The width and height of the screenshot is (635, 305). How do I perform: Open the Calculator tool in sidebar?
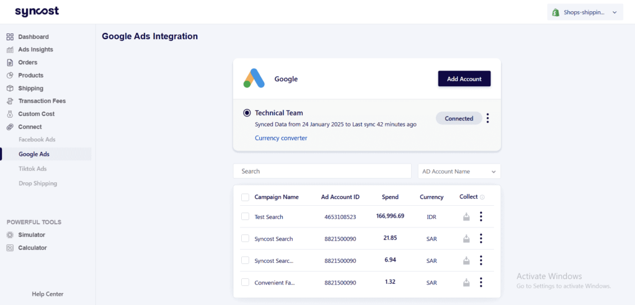32,248
